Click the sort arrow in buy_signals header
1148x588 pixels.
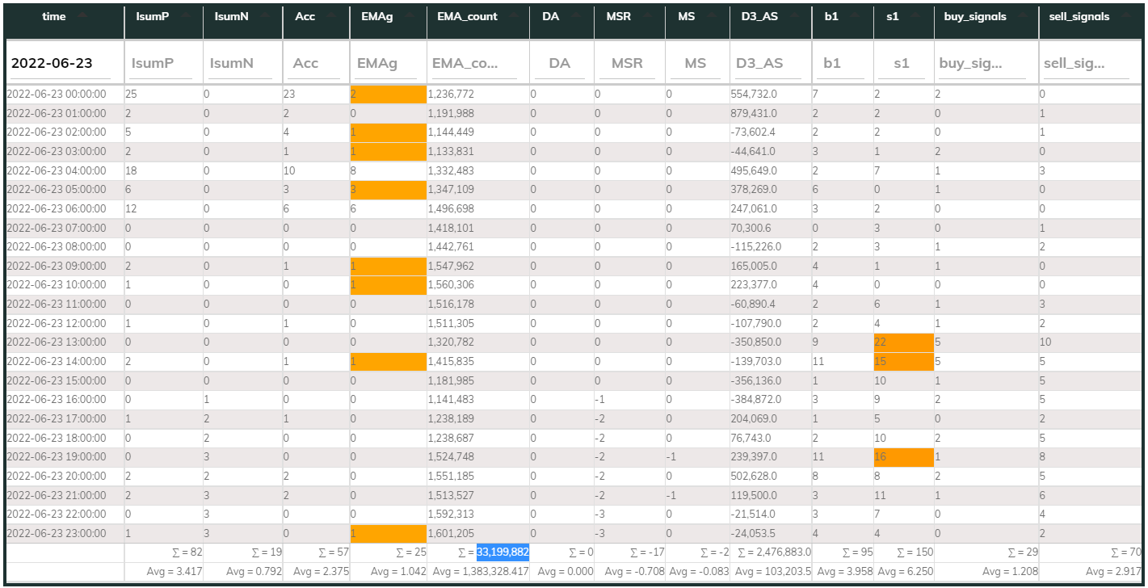coord(1021,16)
